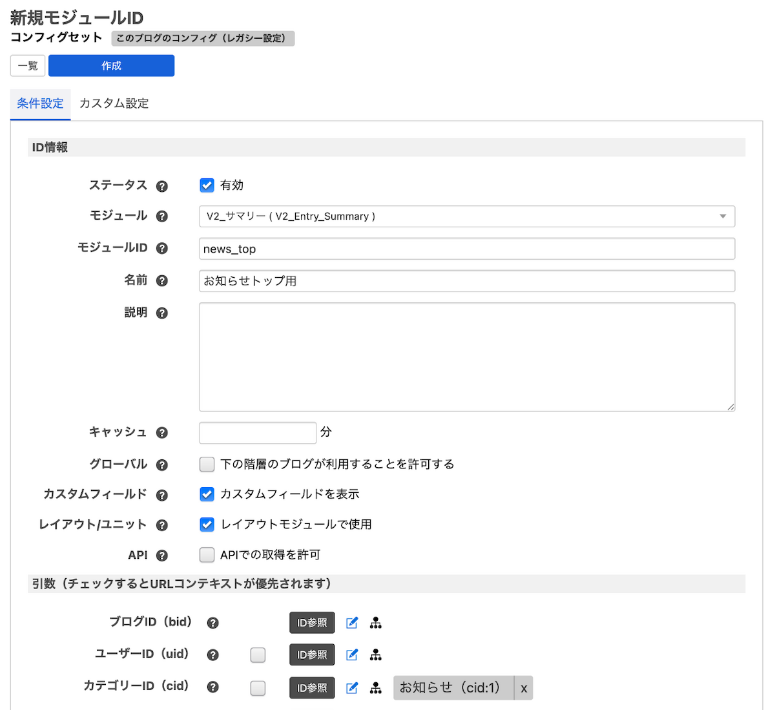
Task: Click help icon next to ステータス
Action: coord(162,186)
